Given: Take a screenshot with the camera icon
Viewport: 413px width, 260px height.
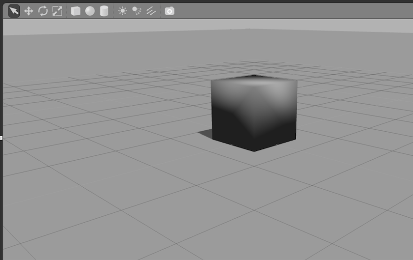Looking at the screenshot, I should [x=170, y=11].
